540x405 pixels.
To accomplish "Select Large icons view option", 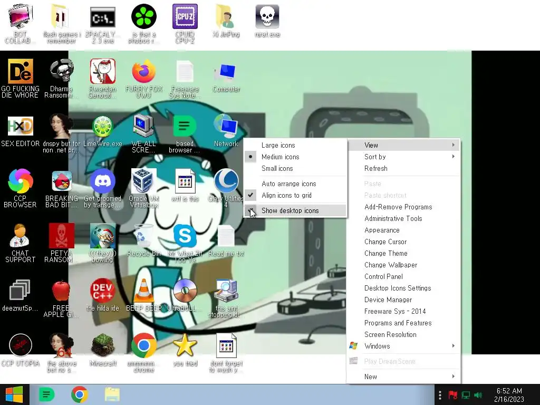I will [x=295, y=145].
